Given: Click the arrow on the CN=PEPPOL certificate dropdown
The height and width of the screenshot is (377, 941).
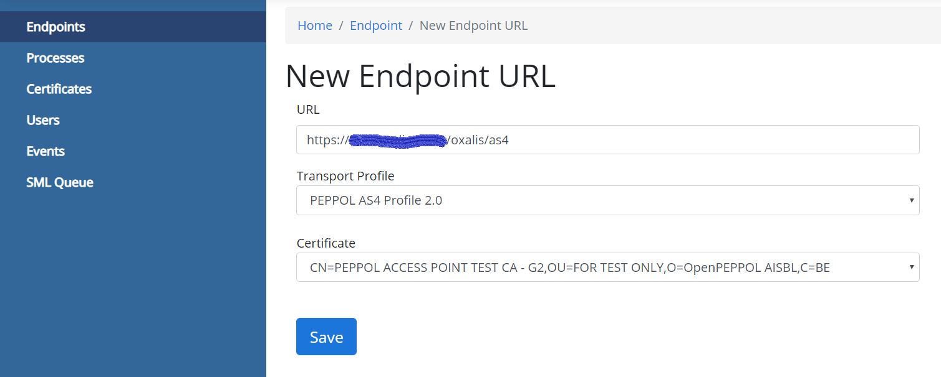Looking at the screenshot, I should 911,267.
